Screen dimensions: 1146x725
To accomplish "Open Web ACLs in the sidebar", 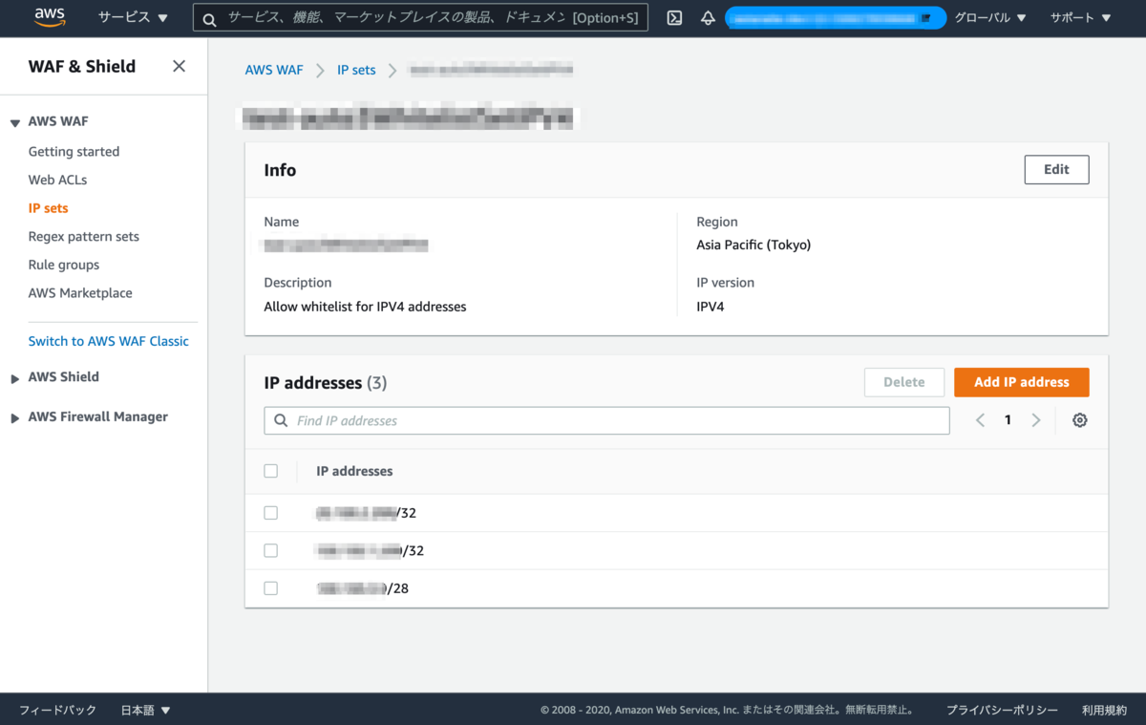I will 57,180.
